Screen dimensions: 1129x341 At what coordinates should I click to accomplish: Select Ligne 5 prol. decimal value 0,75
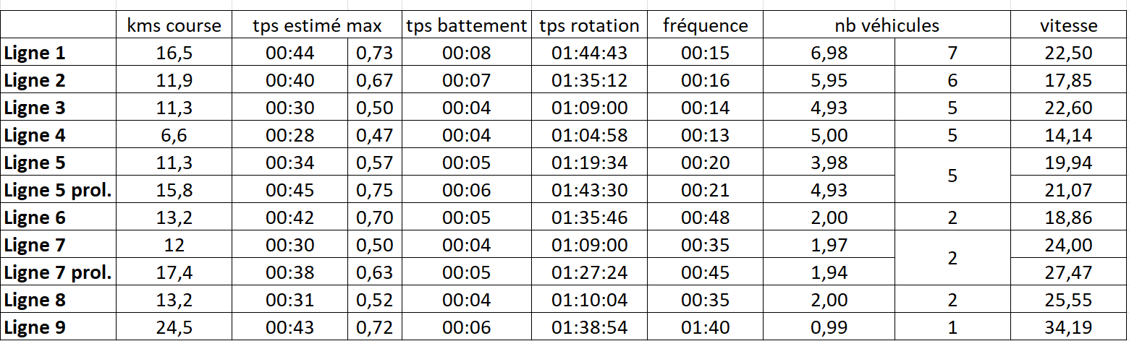pos(375,190)
